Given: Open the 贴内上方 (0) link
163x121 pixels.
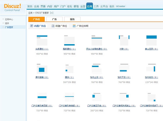Looking at the screenshot, I should [97, 77].
